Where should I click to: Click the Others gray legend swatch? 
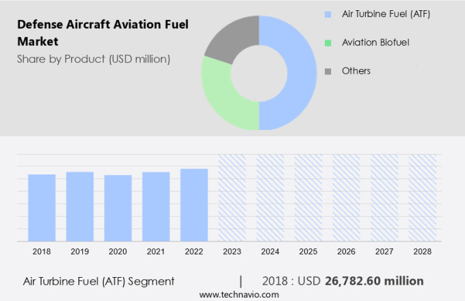[329, 71]
